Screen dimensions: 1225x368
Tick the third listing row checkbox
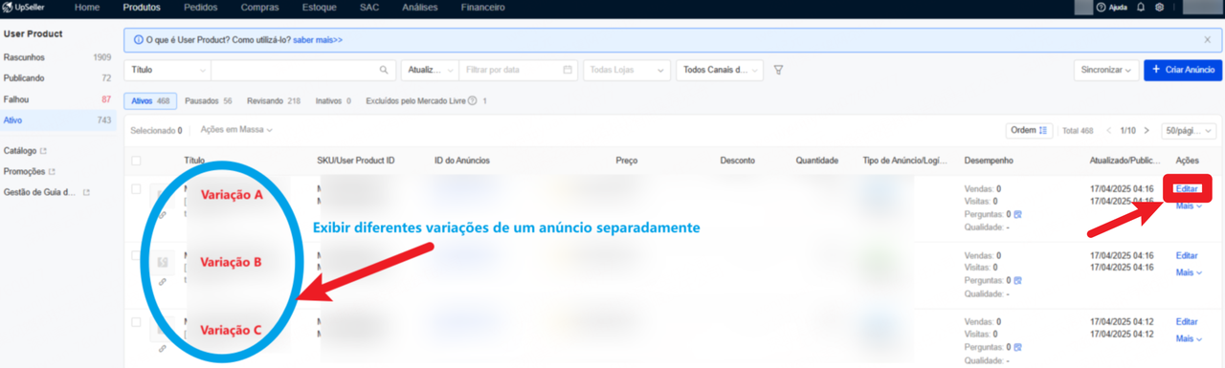tap(136, 322)
